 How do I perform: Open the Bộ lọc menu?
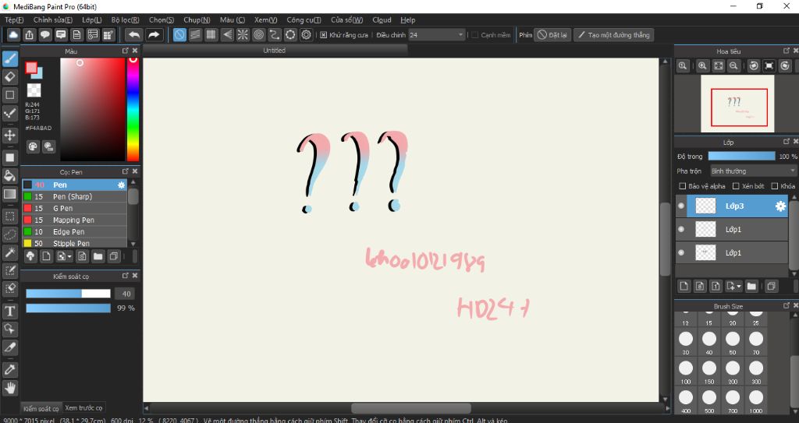(126, 19)
